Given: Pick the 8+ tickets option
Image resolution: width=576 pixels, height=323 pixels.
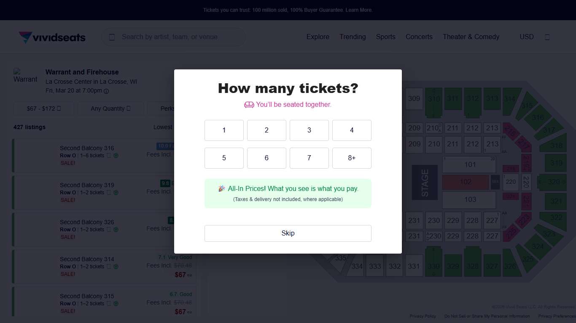Looking at the screenshot, I should coord(352,158).
